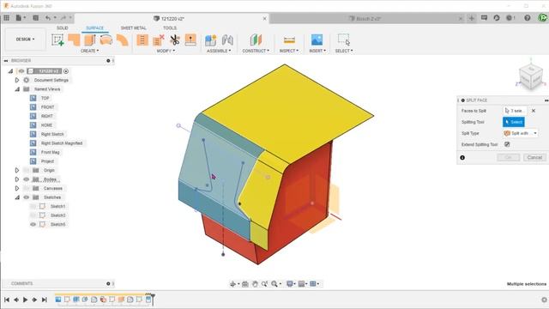
Task: Collapse the Sketches folder
Action: click(x=17, y=197)
